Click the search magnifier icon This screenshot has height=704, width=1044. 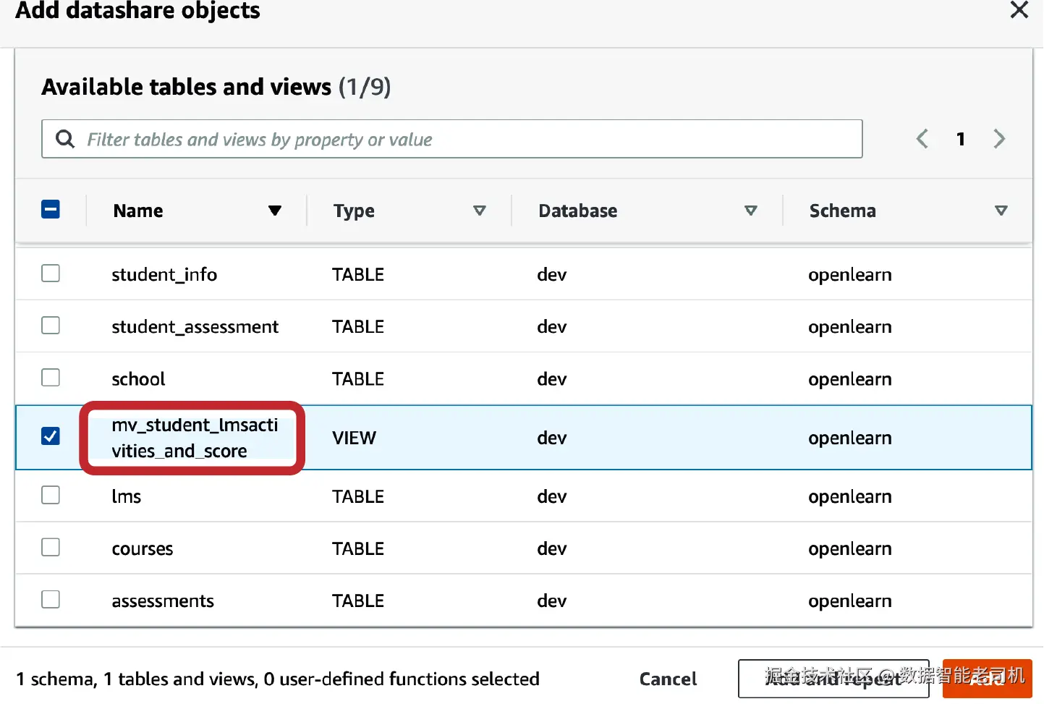tap(65, 139)
